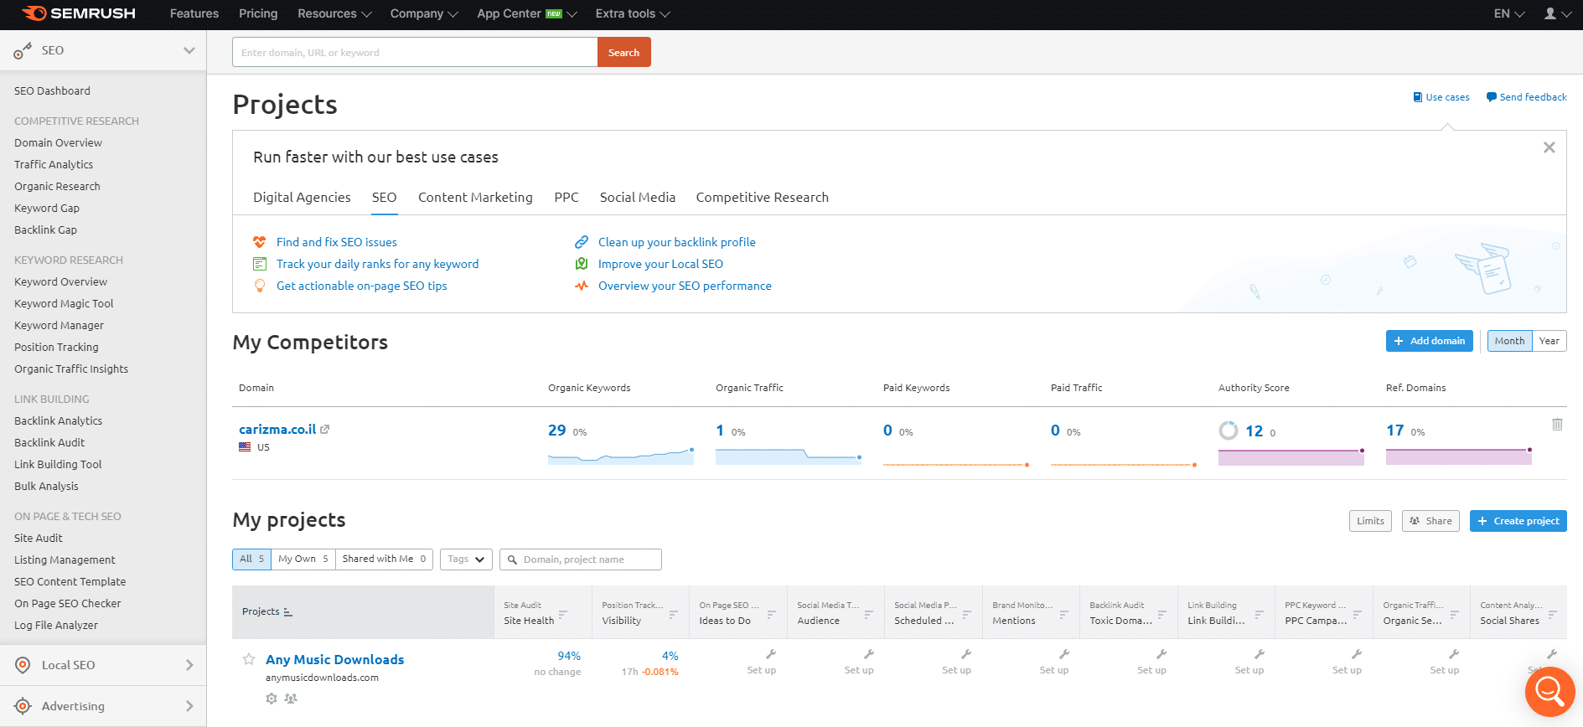The image size is (1583, 727).
Task: Open the Company dropdown menu
Action: click(x=424, y=13)
